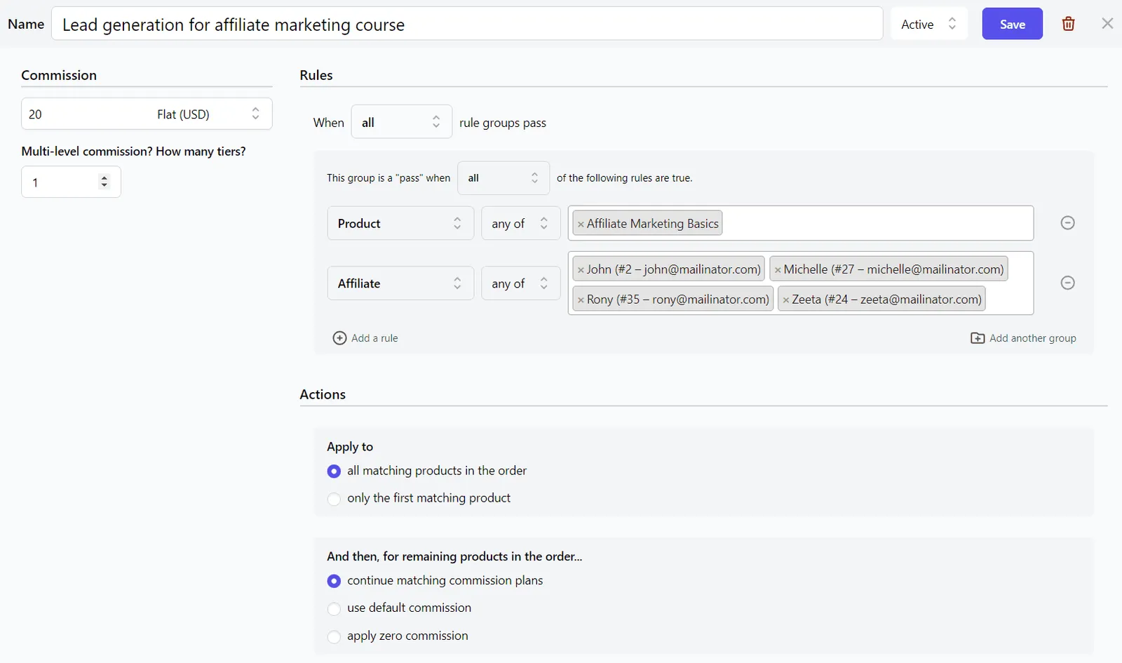Click the Save button
Viewport: 1122px width, 663px height.
click(1012, 24)
